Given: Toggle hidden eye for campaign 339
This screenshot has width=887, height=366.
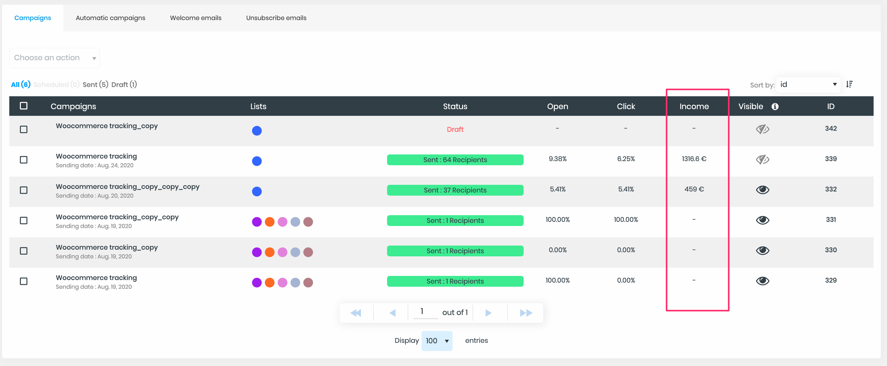Looking at the screenshot, I should (x=762, y=159).
